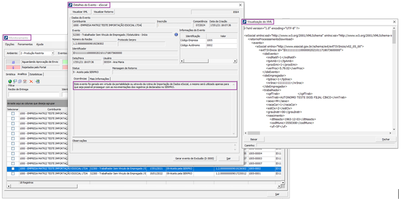The image size is (401, 200).
Task: Switch to the Estatísticas tab
Action: pos(36,74)
